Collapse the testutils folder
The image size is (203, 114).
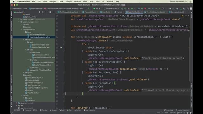[x=21, y=75]
